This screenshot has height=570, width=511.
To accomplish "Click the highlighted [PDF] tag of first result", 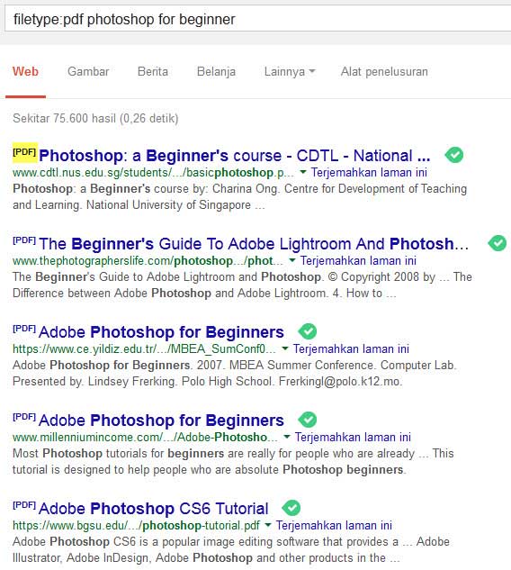I will pos(24,152).
